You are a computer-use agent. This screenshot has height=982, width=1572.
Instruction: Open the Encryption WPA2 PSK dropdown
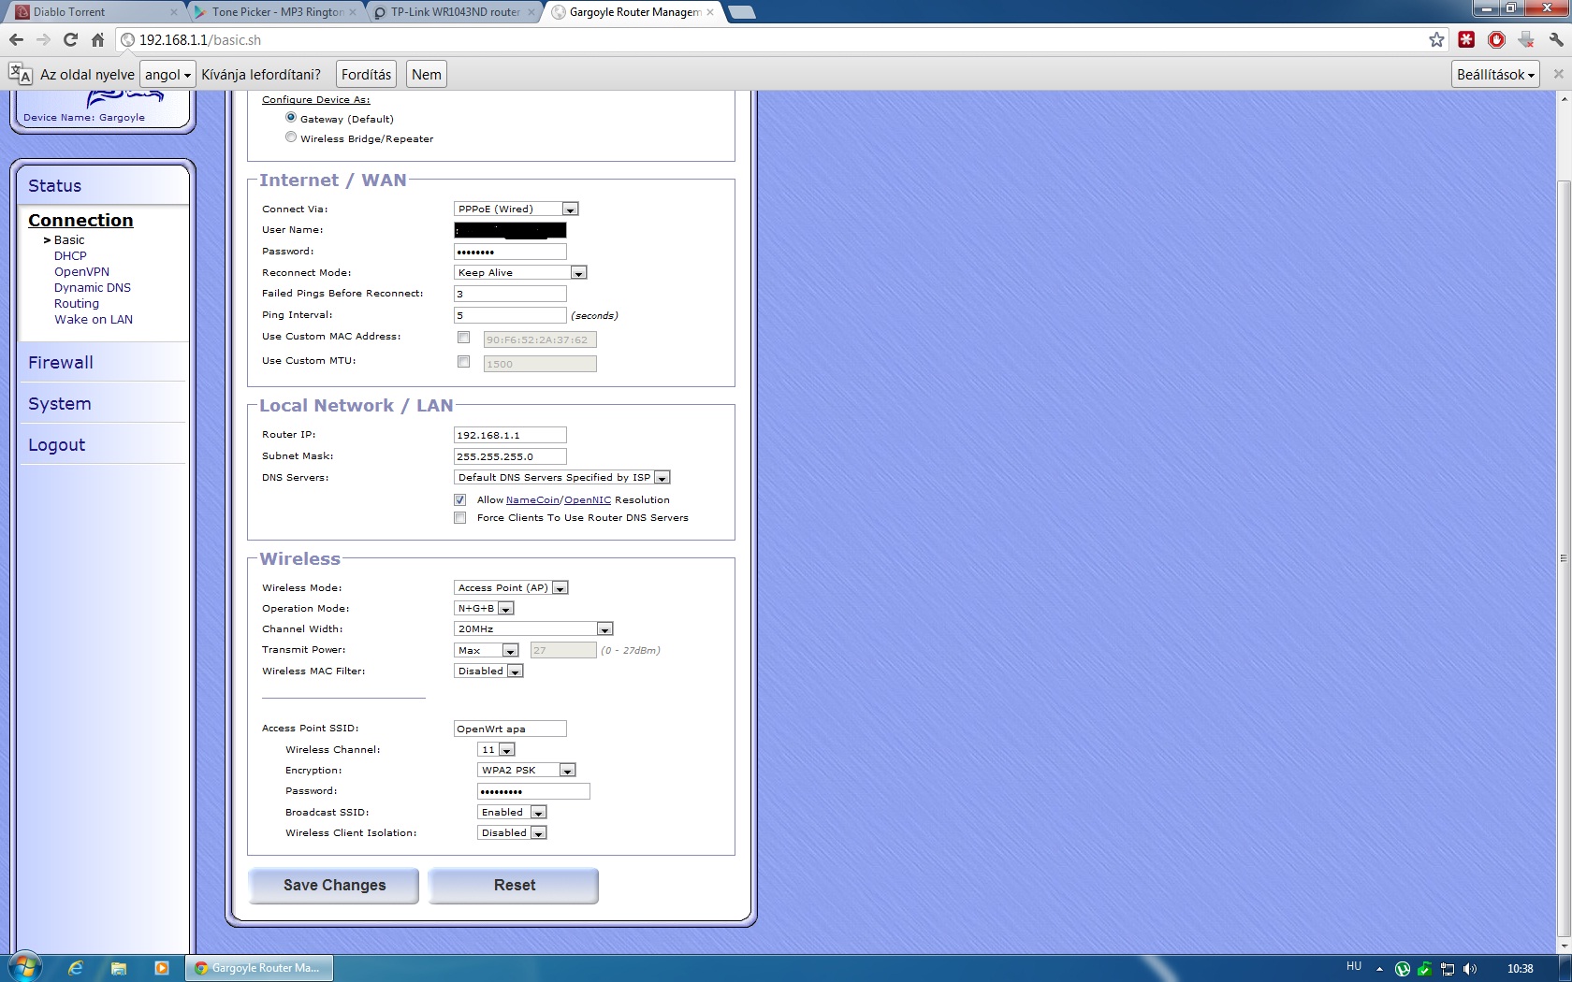[x=527, y=770]
